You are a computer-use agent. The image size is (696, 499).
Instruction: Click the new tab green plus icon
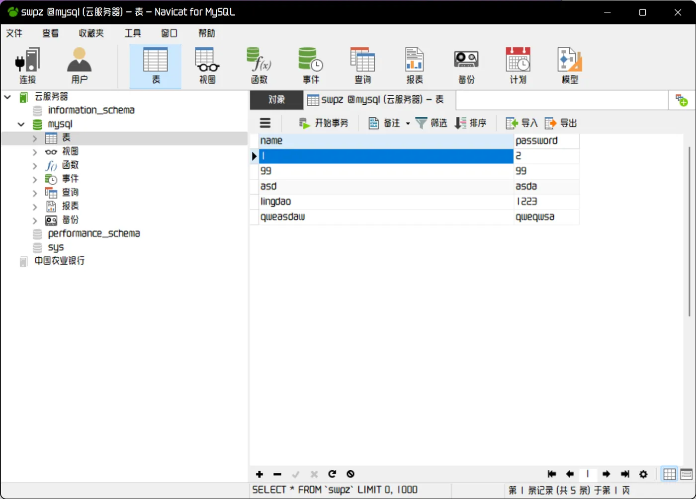(682, 100)
